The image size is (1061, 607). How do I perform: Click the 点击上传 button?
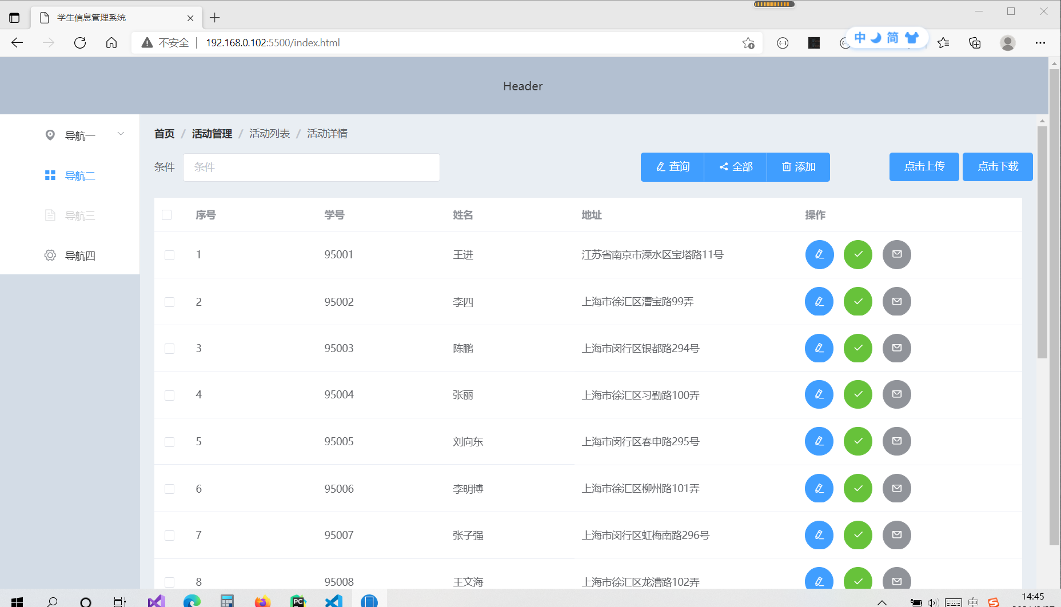coord(924,167)
